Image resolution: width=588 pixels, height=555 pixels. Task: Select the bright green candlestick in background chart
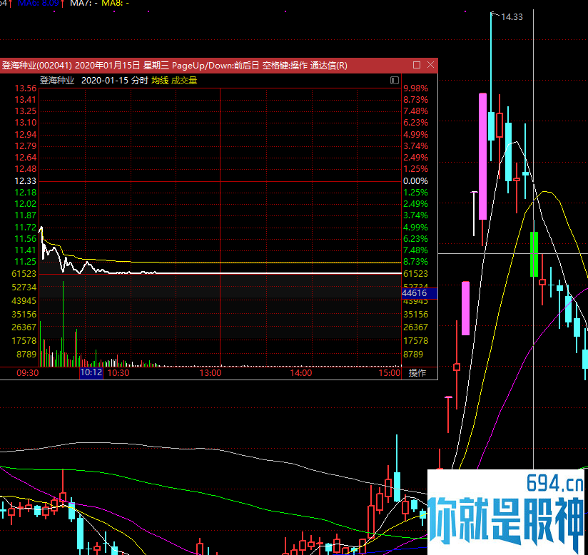534,254
